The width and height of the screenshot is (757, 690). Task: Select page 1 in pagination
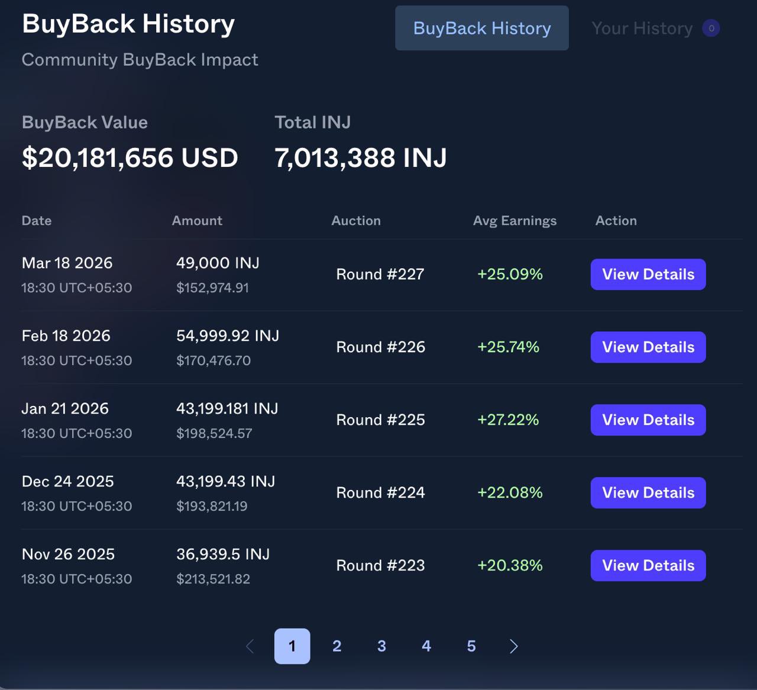point(292,646)
